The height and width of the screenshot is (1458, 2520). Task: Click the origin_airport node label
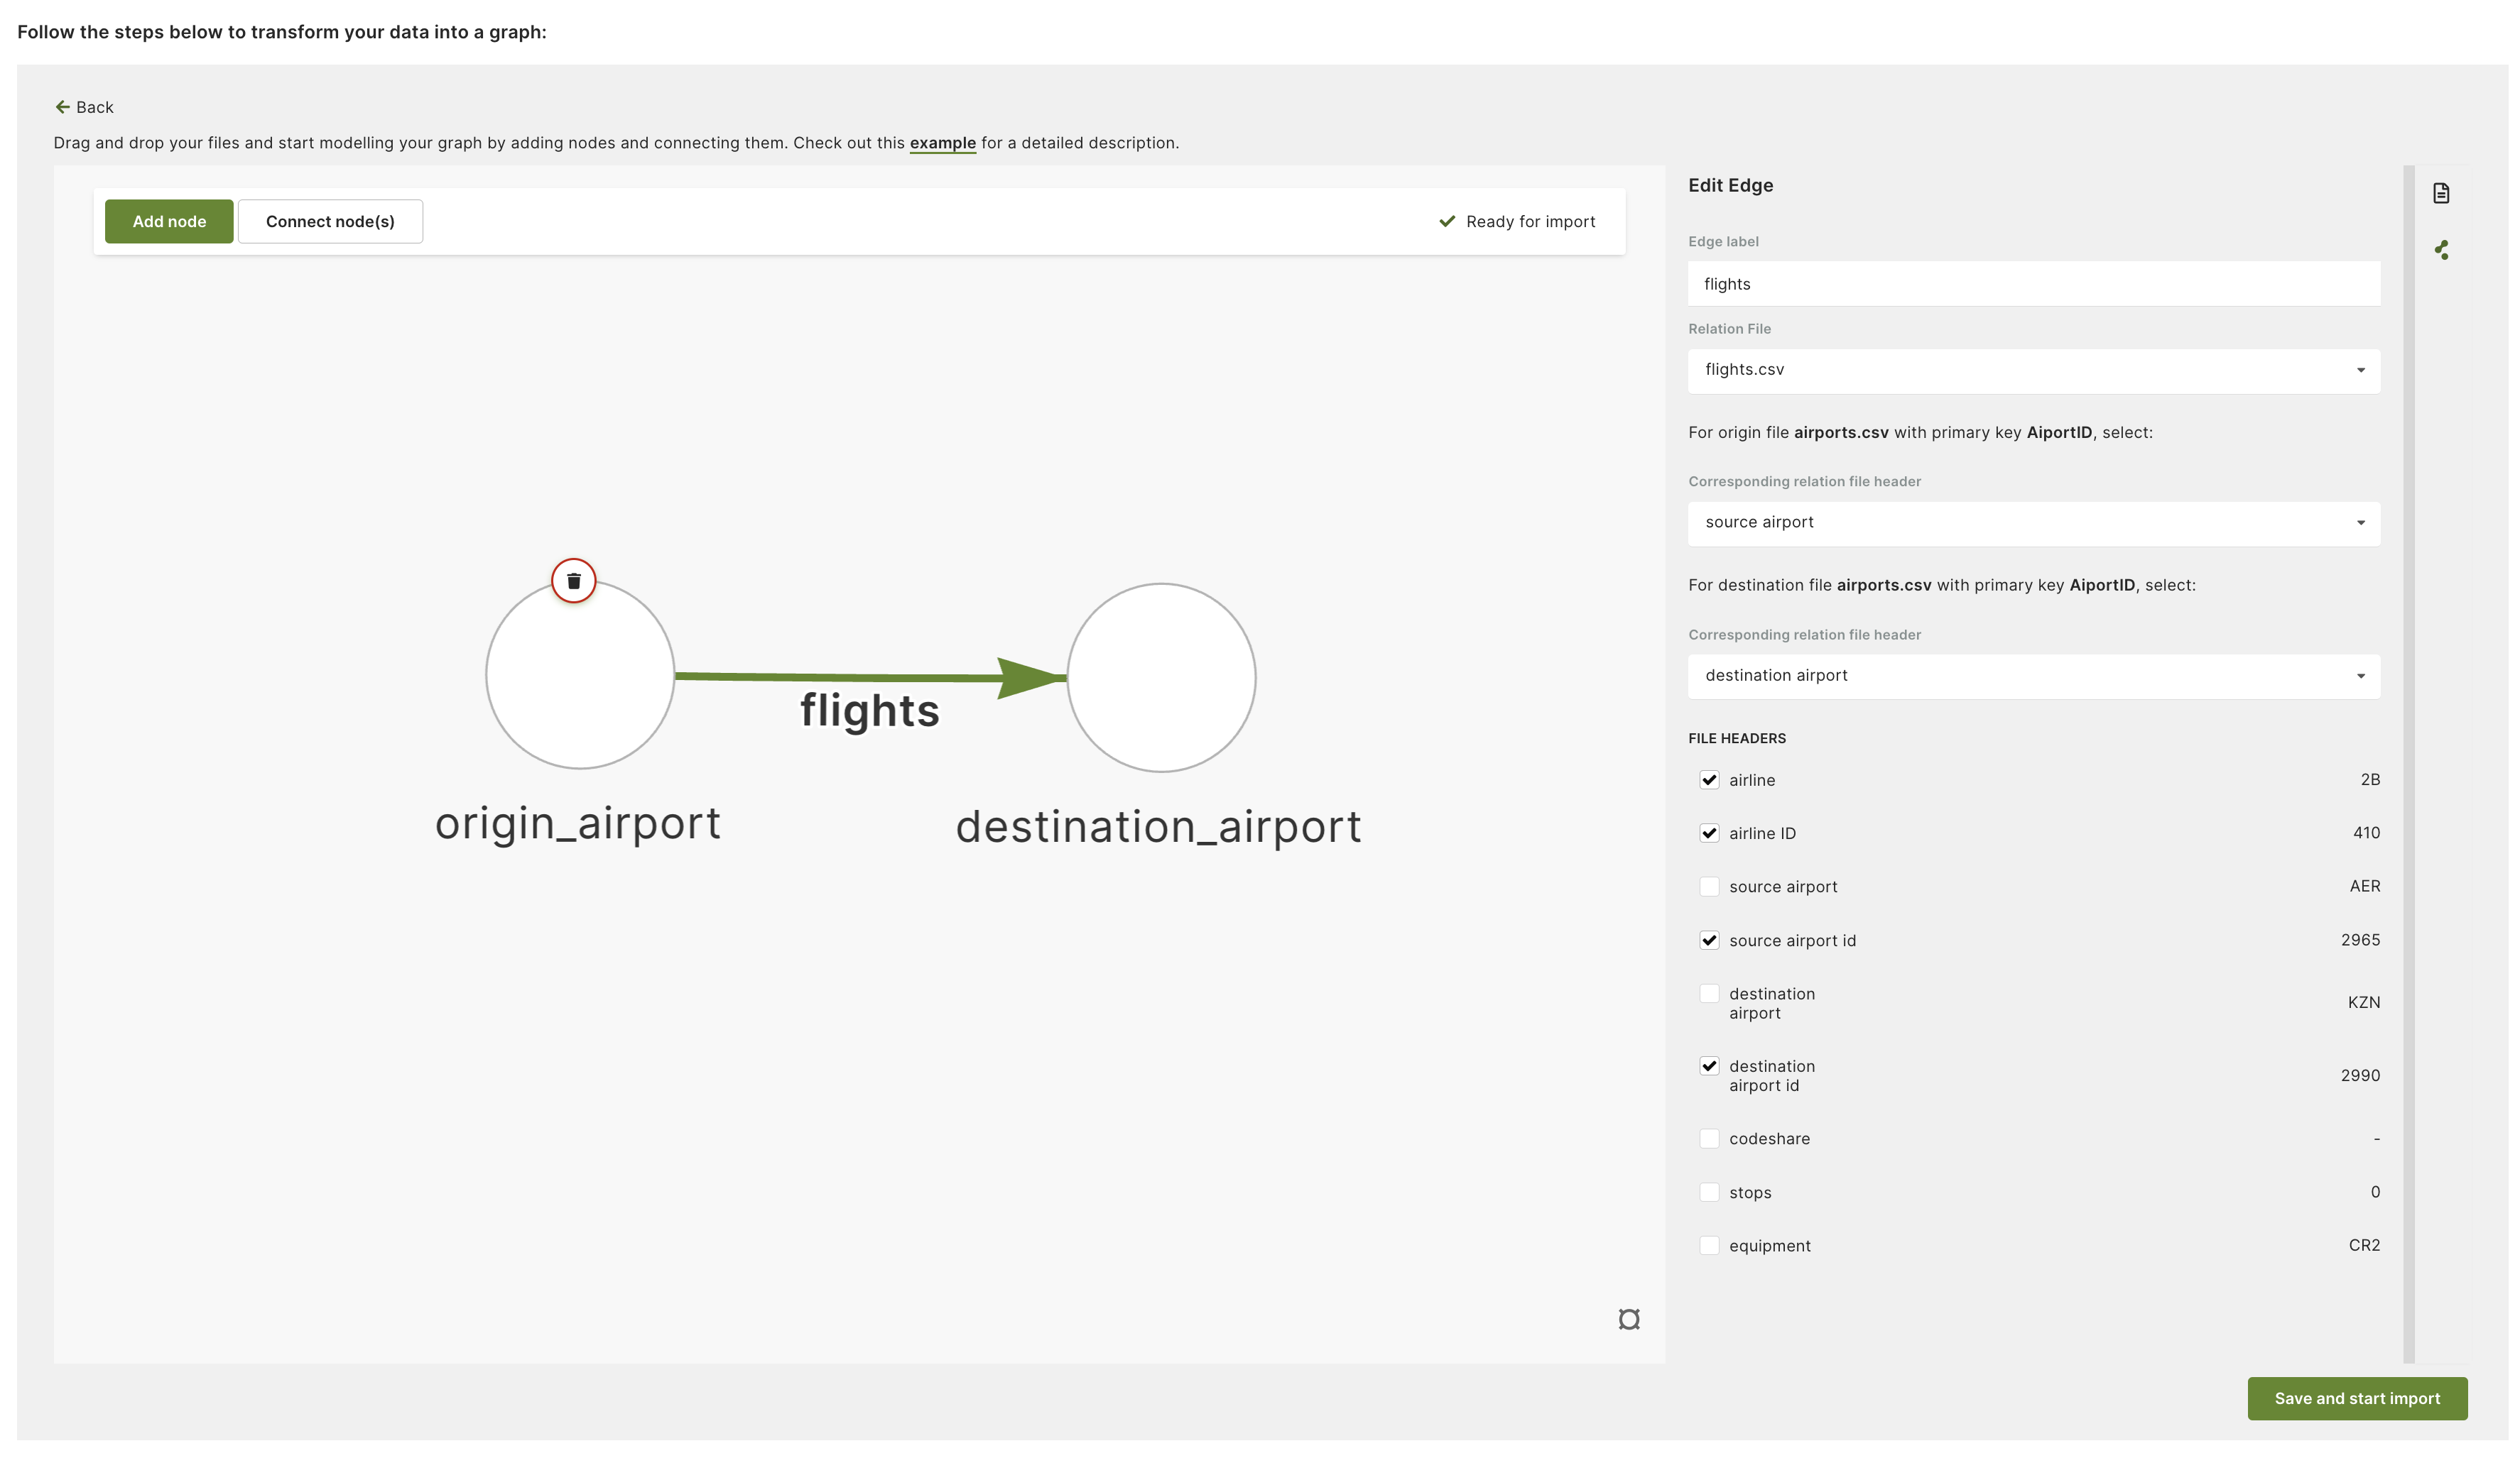pos(578,824)
